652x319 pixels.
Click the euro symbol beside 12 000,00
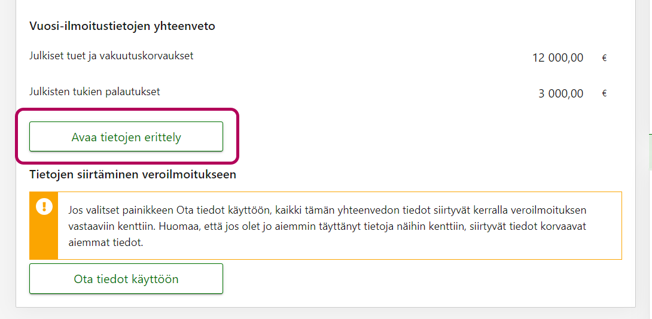pyautogui.click(x=604, y=58)
